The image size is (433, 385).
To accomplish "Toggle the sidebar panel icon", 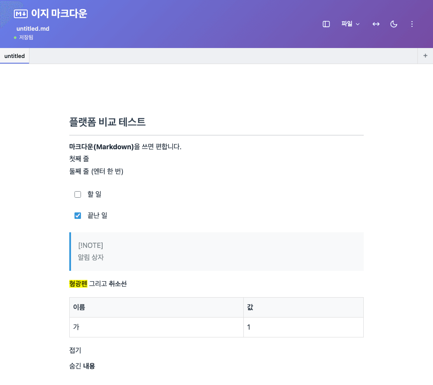I will point(326,24).
